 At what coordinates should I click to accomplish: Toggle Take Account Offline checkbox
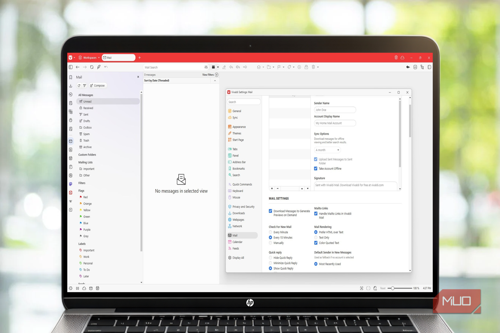pyautogui.click(x=316, y=169)
